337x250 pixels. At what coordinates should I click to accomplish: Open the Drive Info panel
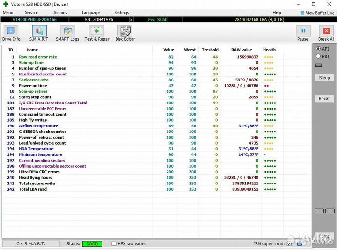coord(11,33)
